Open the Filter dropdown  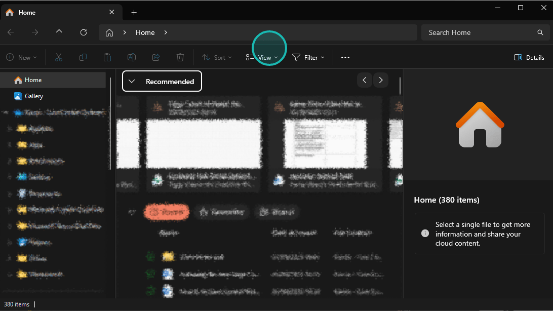pyautogui.click(x=308, y=57)
